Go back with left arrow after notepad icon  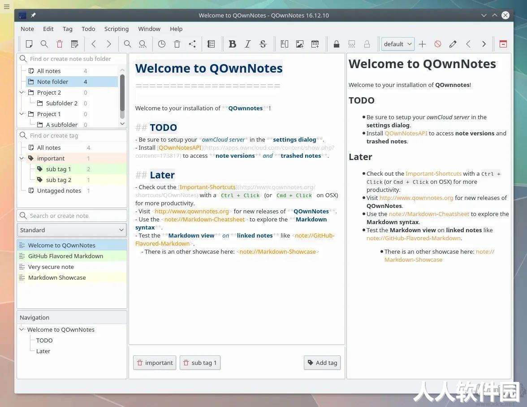coord(94,44)
